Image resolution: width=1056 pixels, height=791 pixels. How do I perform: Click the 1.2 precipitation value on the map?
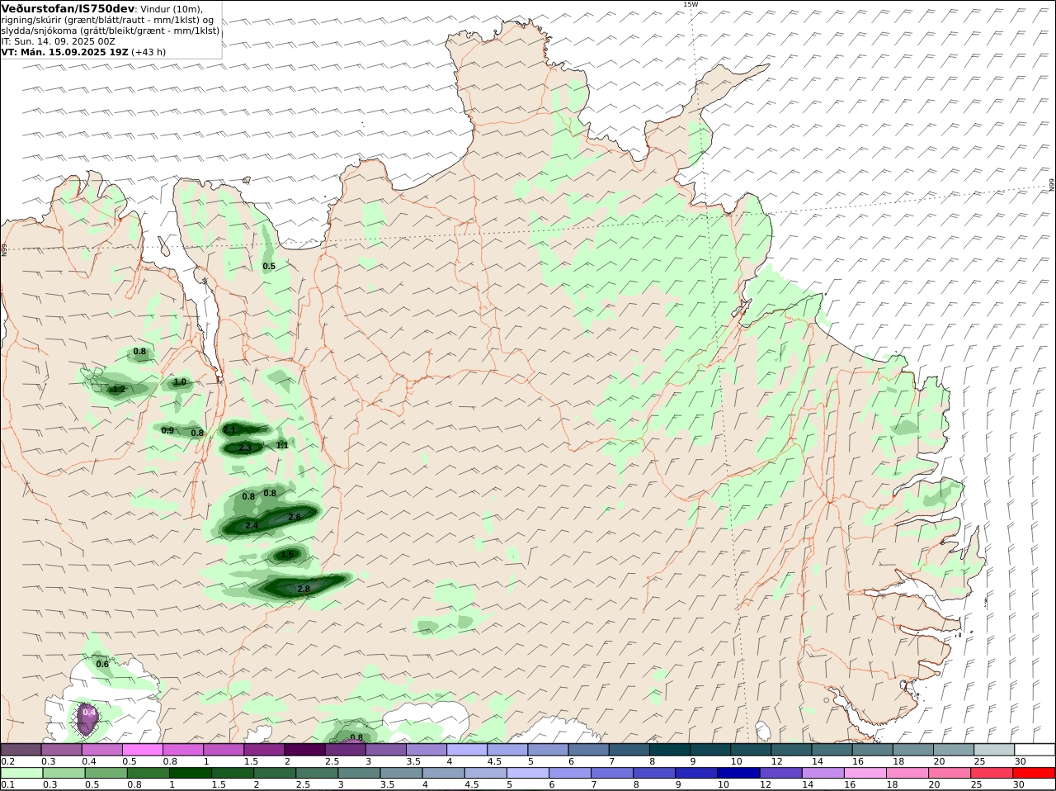click(118, 390)
